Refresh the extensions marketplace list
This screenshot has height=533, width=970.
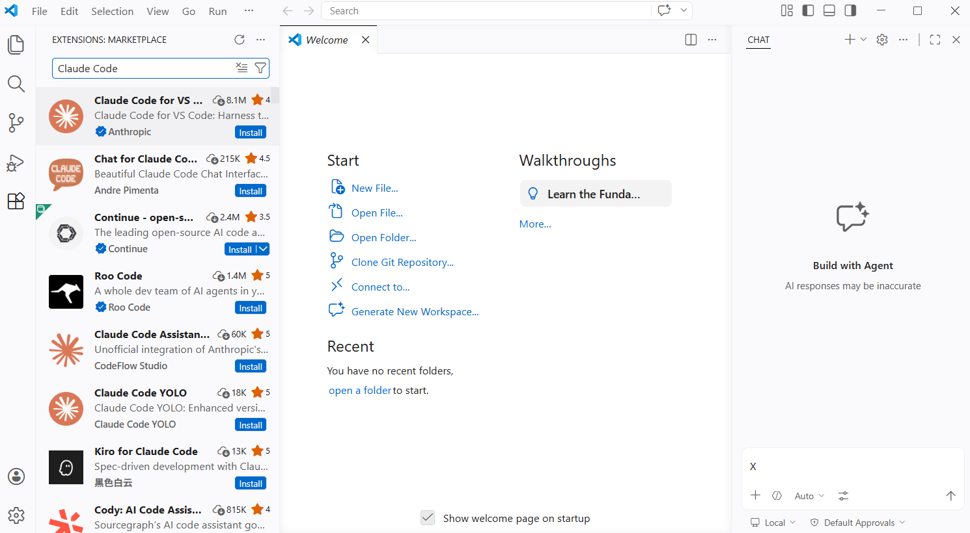pyautogui.click(x=239, y=39)
